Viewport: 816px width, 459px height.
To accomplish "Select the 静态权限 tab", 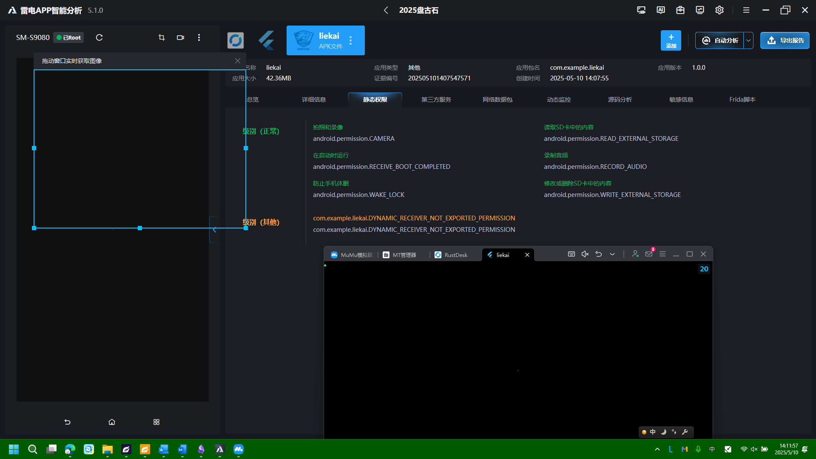I will pos(375,100).
